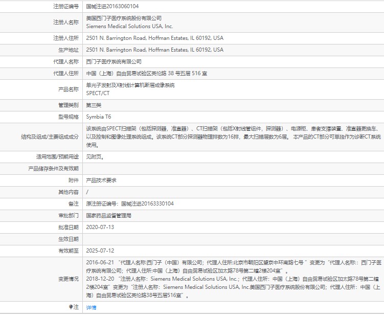Click the 注册证编号 label
This screenshot has height=318, width=384.
click(66, 6)
